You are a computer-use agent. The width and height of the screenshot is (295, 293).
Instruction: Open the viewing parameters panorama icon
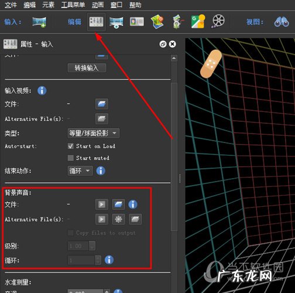[x=116, y=22]
